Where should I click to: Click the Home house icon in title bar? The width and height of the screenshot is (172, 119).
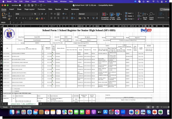point(25,5)
